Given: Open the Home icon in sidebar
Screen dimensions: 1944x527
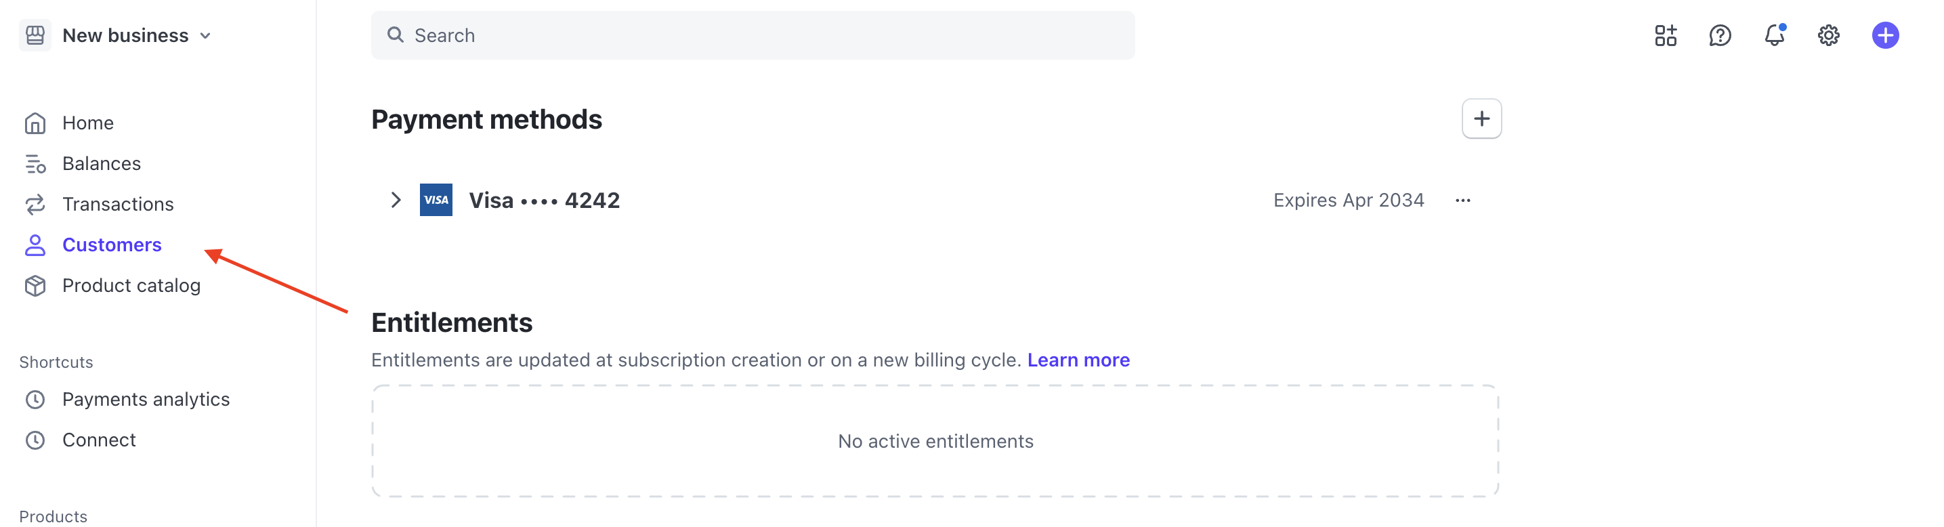Looking at the screenshot, I should [x=35, y=123].
